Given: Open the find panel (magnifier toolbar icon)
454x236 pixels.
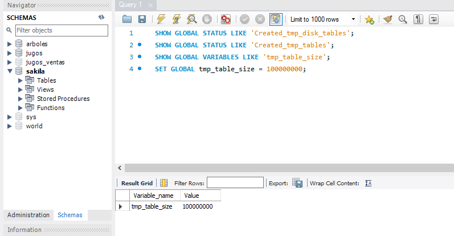Looking at the screenshot, I should point(403,19).
